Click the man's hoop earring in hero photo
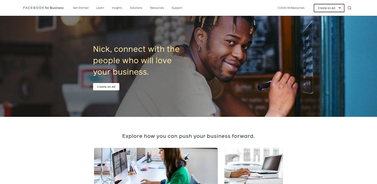This screenshot has width=377, height=184. tap(200, 49)
